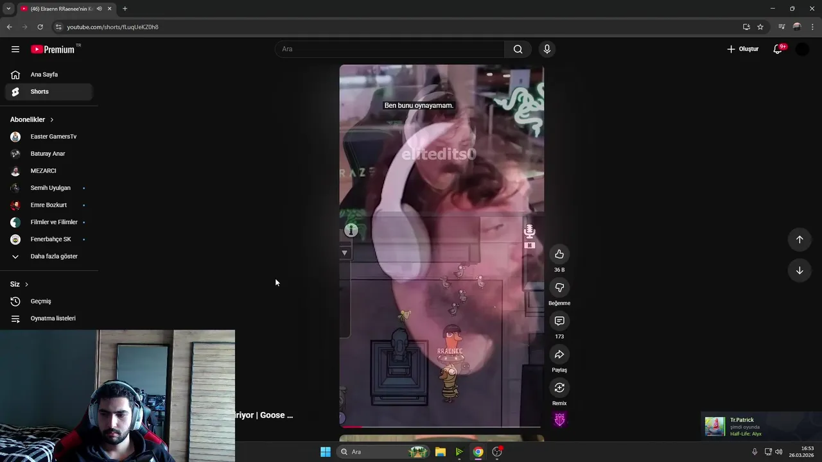Open the Chrome three-dot menu
This screenshot has width=822, height=462.
813,27
